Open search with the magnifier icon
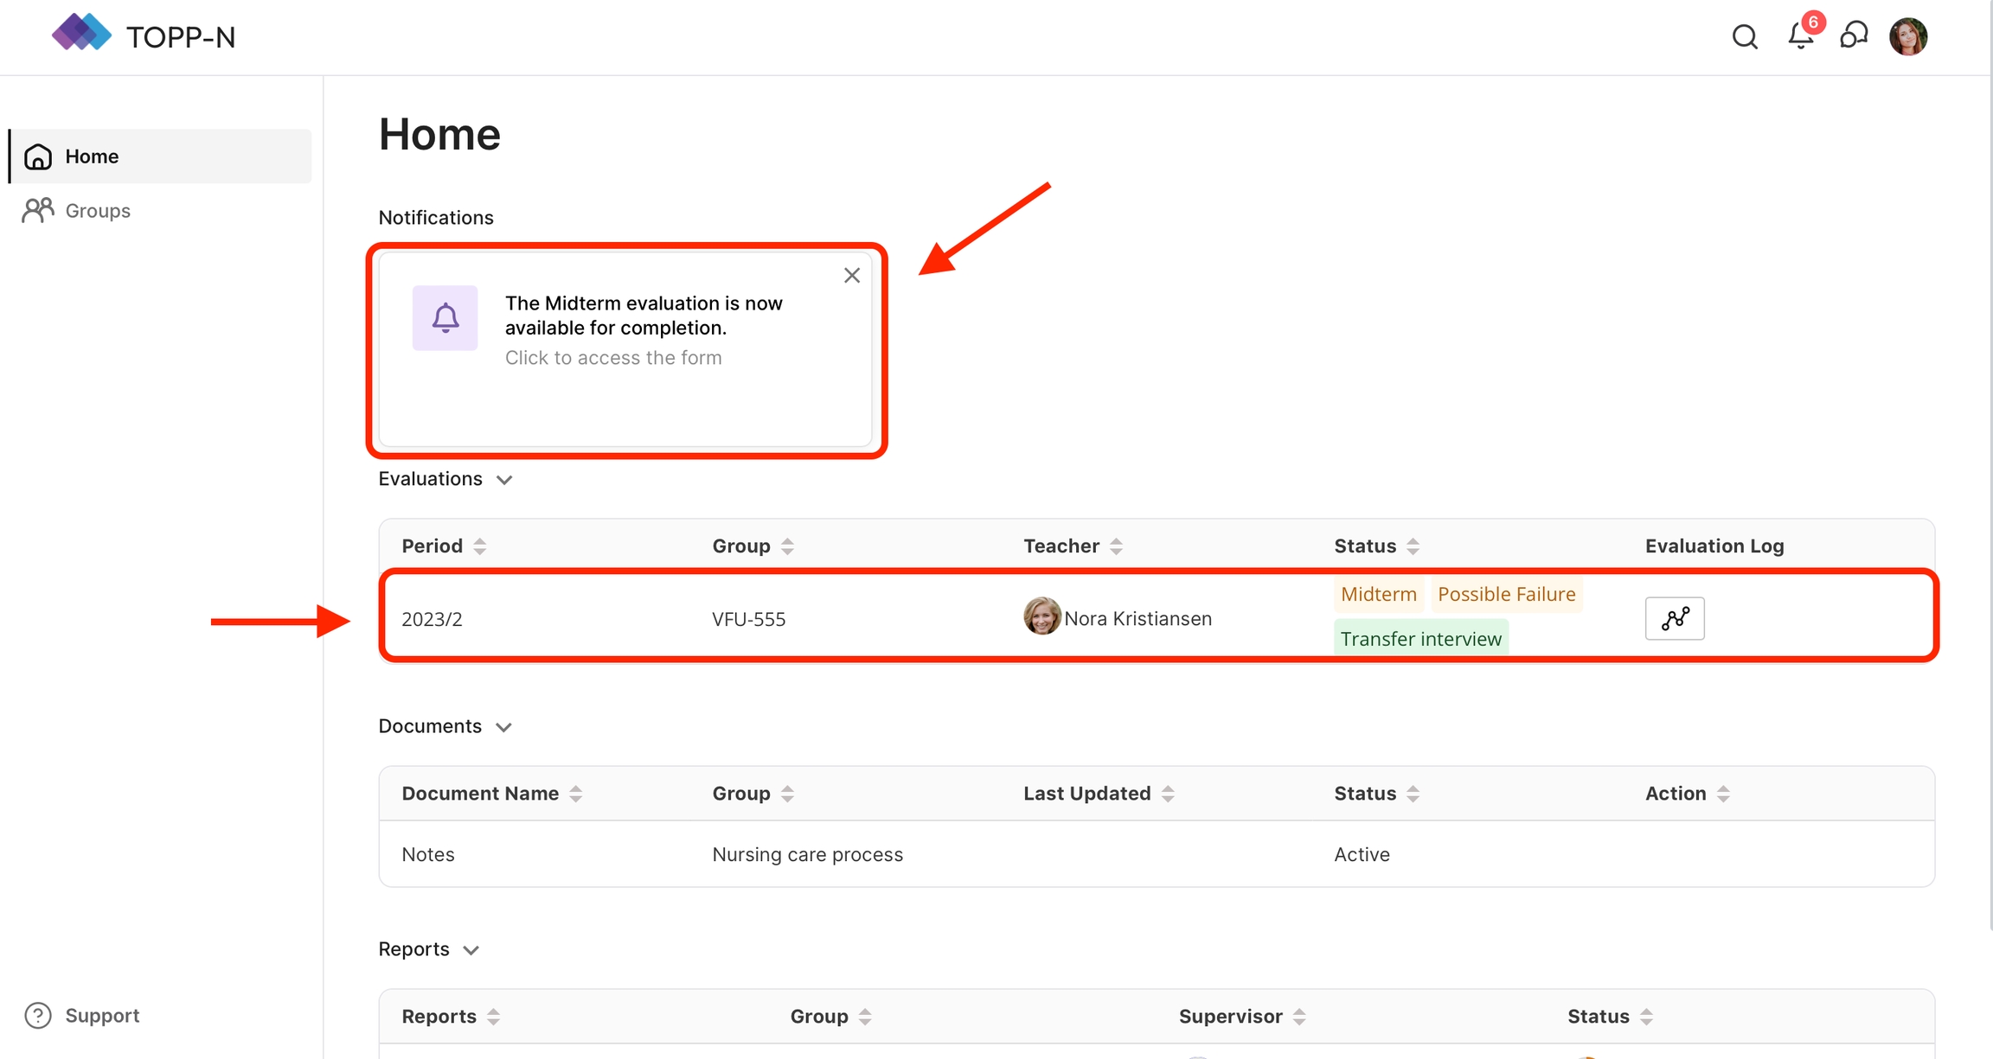Viewport: 1993px width, 1059px height. [1745, 37]
